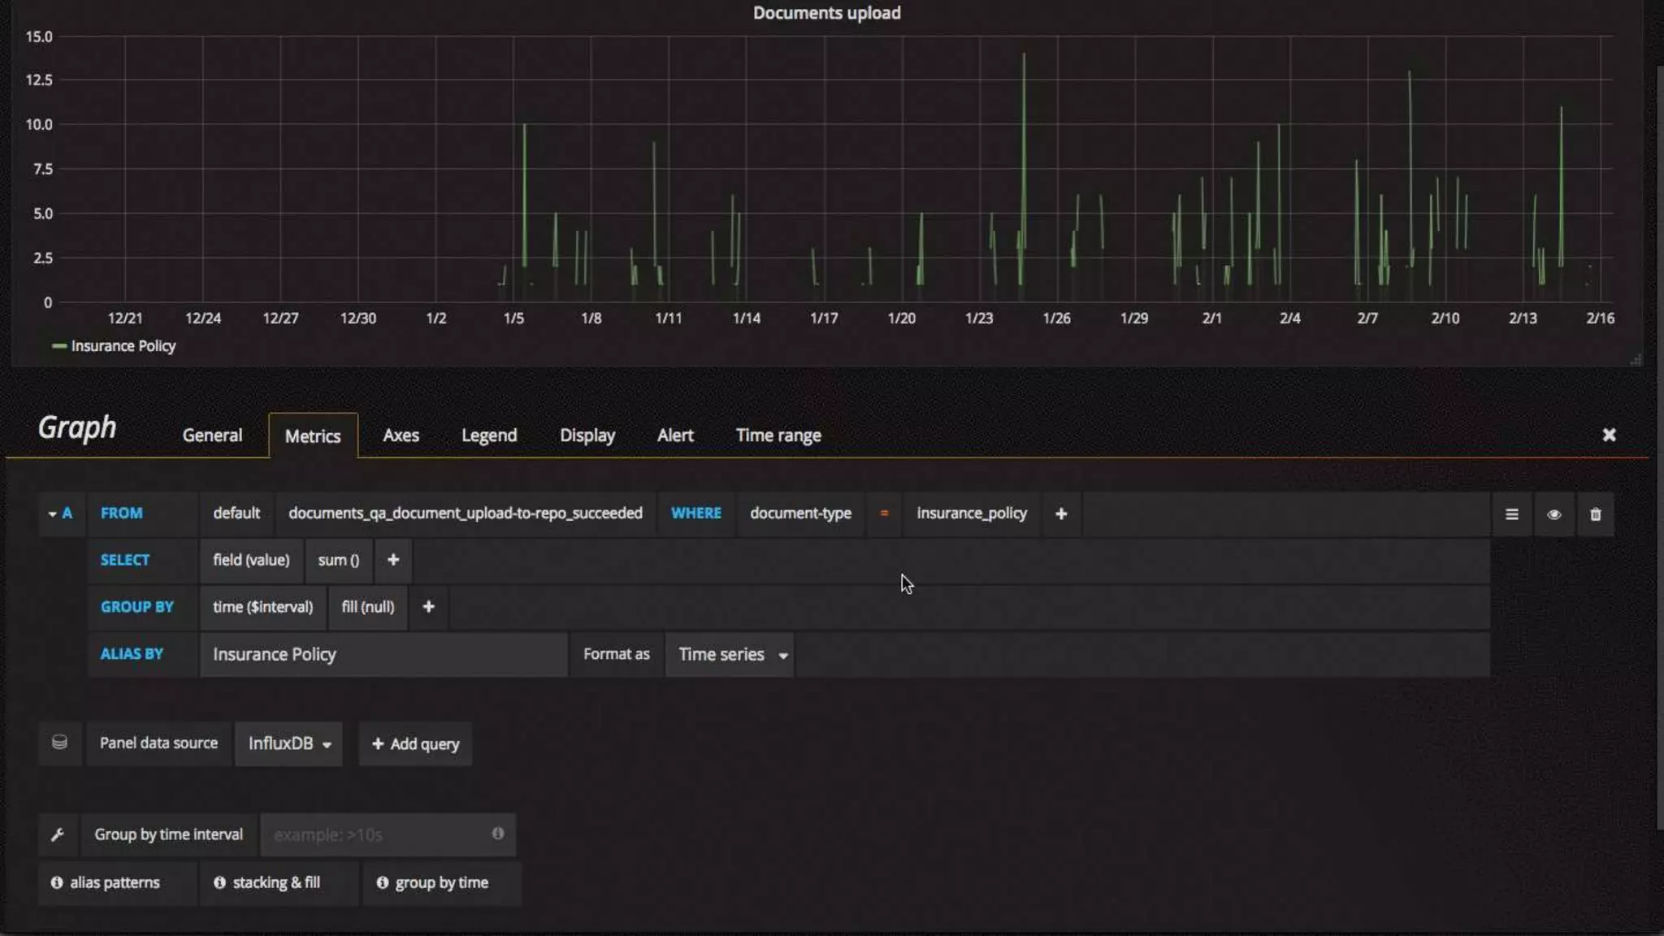Screen dimensions: 1664x936
Task: Switch to the Axes tab
Action: [x=401, y=435]
